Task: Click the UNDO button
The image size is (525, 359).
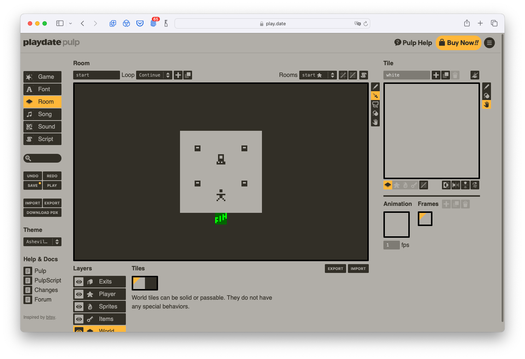Action: (33, 176)
